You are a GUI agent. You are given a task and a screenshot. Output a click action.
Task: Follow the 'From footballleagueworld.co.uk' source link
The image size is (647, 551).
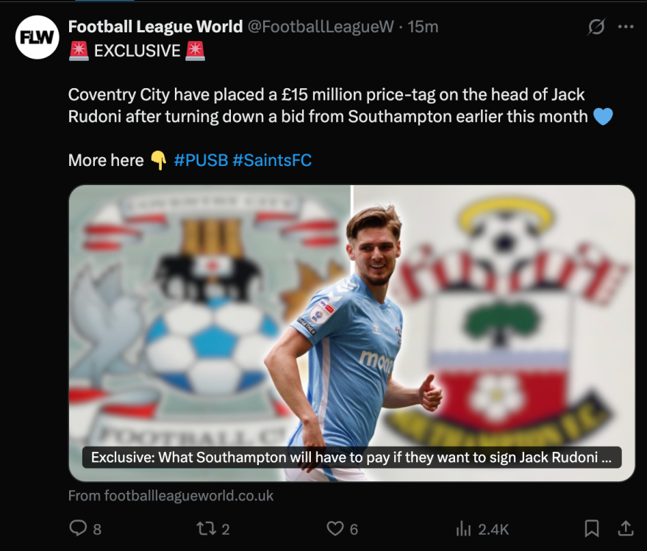tap(171, 496)
